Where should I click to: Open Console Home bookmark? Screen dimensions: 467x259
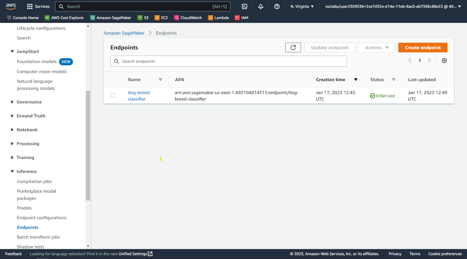[x=23, y=18]
